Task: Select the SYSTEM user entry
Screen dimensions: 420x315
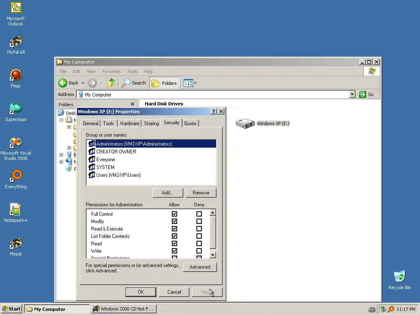Action: (151, 167)
